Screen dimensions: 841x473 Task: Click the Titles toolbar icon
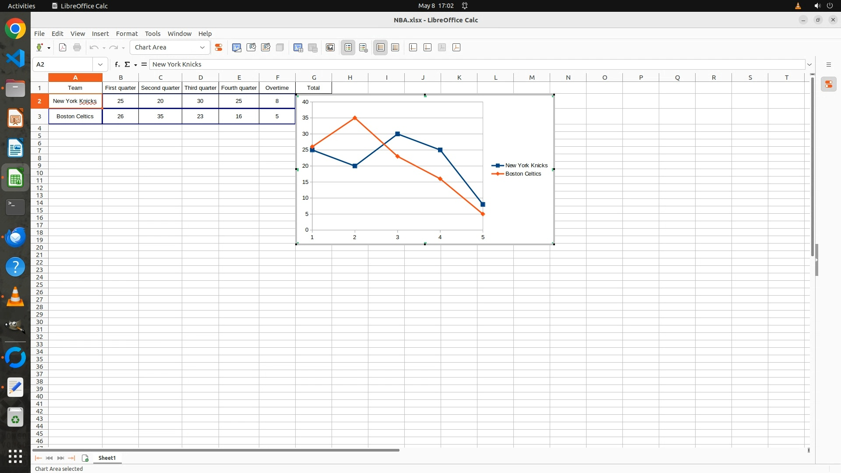click(330, 47)
